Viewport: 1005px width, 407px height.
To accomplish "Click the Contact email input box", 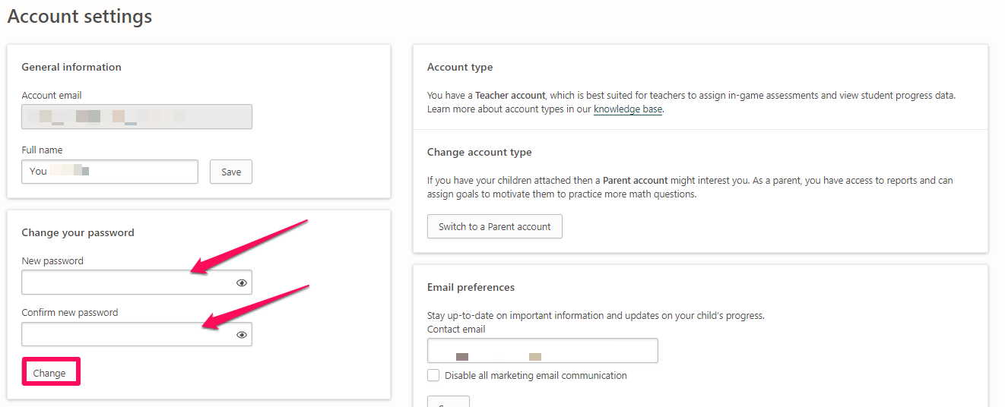I will (x=543, y=351).
